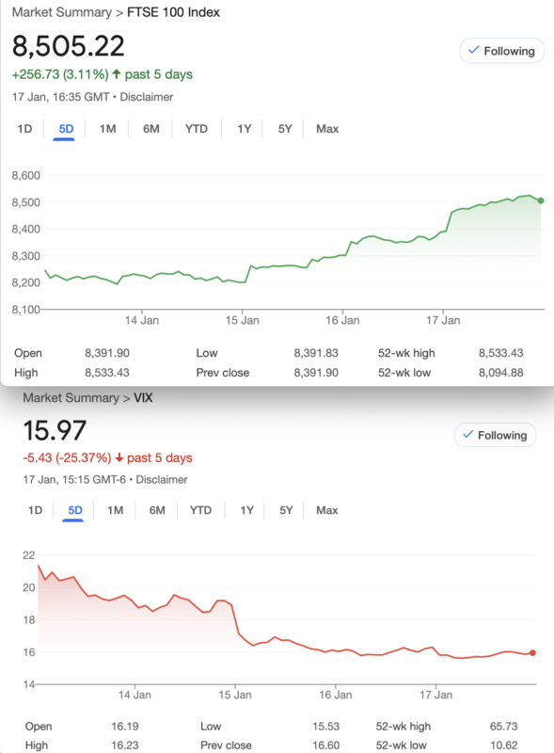Screen dimensions: 554x753
Task: Click +256.73 (3.11%) change text
Action: pos(60,74)
